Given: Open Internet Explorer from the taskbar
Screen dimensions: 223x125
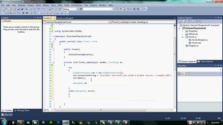Looking at the screenshot, I should (118, 123).
